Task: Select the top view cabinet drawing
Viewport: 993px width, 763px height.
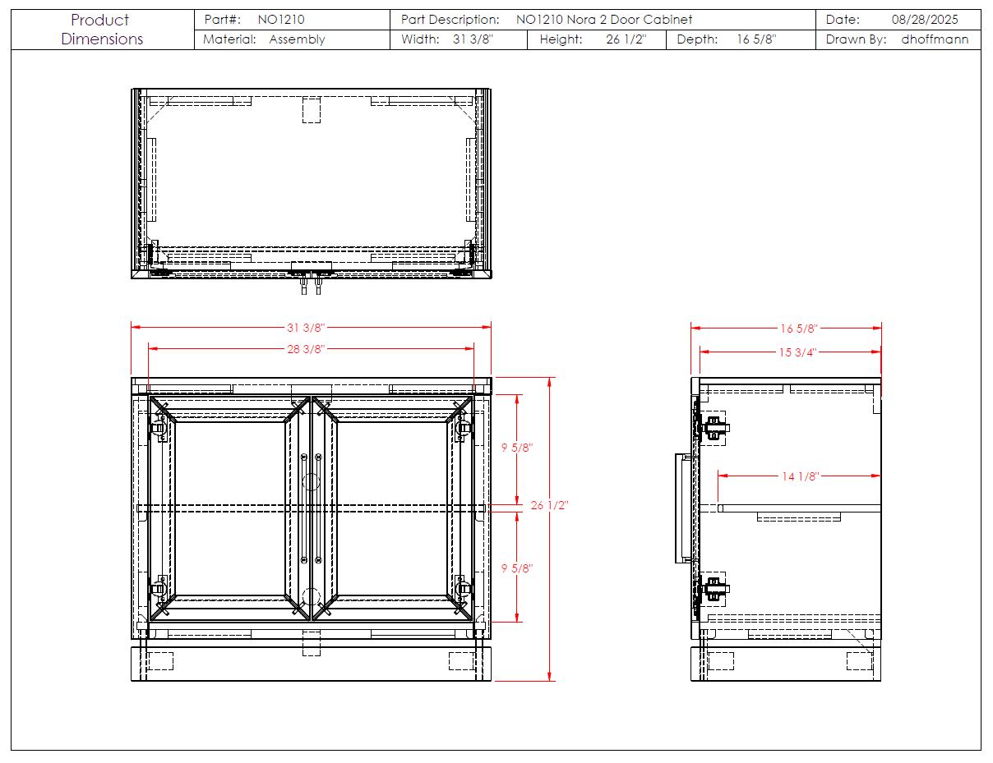Action: point(311,185)
